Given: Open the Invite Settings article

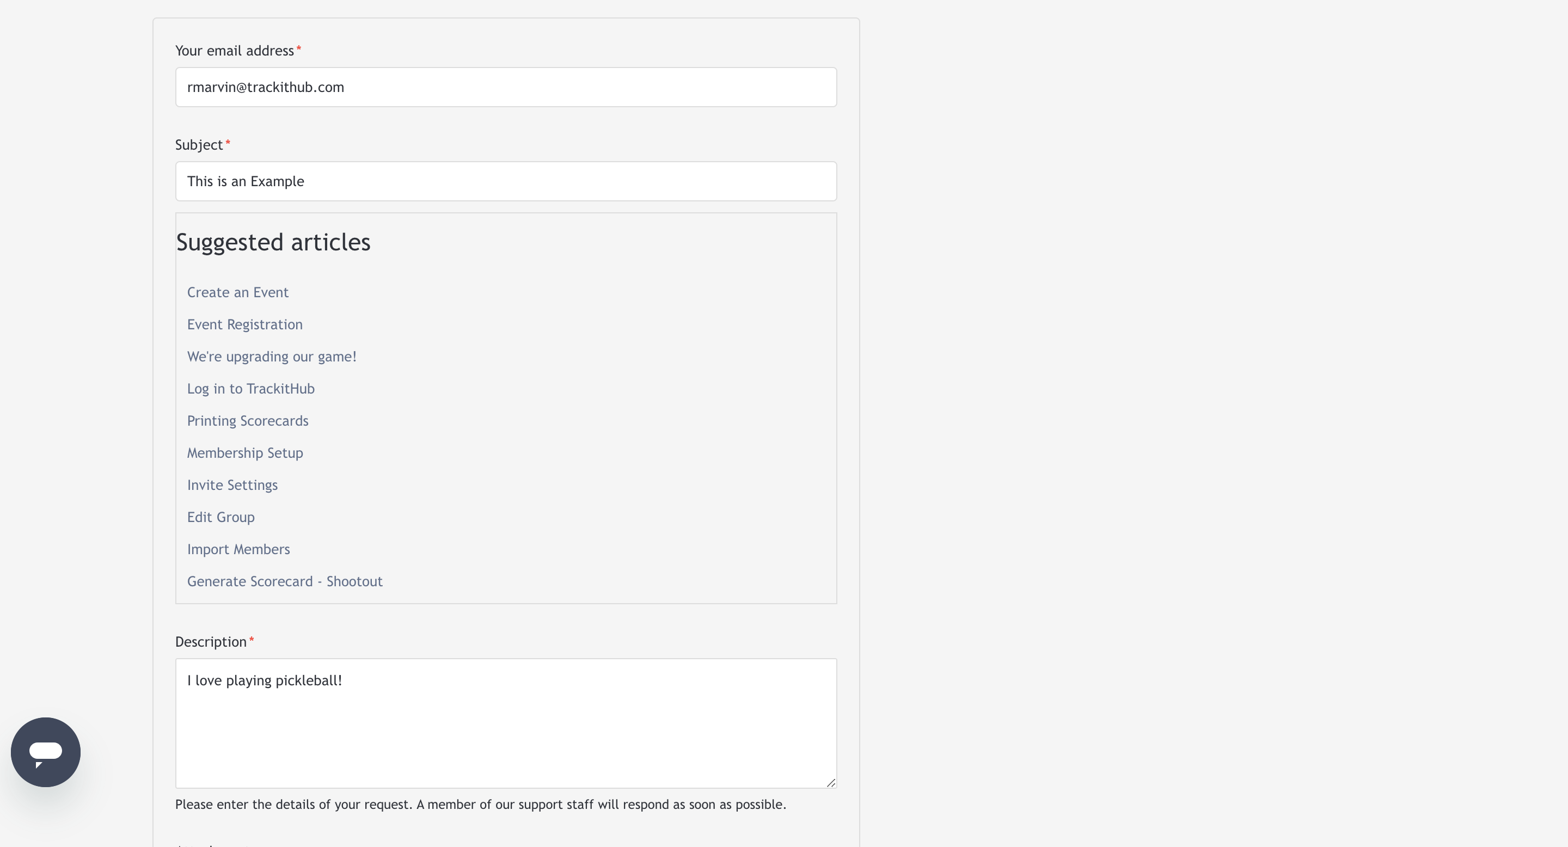Looking at the screenshot, I should 232,485.
